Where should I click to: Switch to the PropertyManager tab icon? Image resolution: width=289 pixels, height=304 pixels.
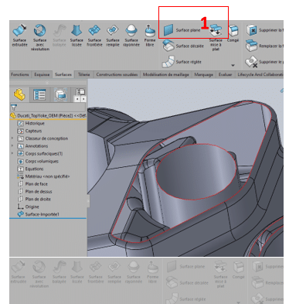(39, 94)
